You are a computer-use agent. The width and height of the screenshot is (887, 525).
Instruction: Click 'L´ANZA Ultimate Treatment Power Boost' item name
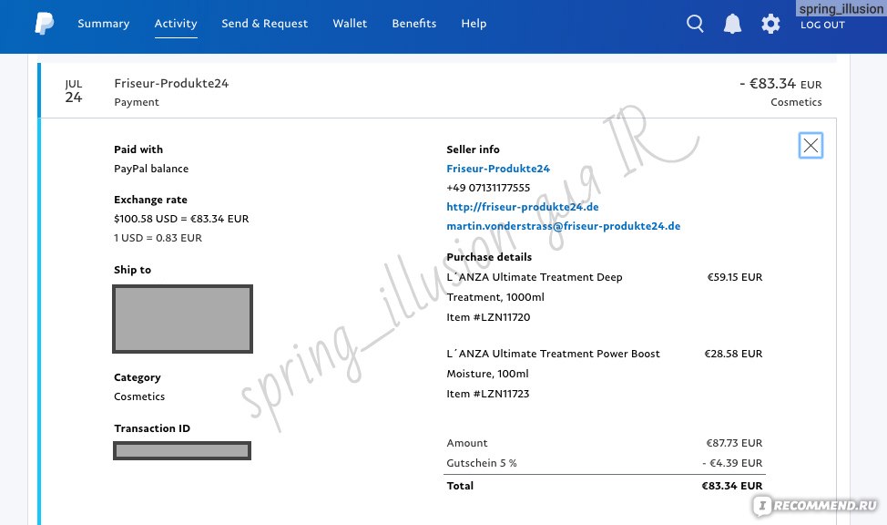click(554, 354)
